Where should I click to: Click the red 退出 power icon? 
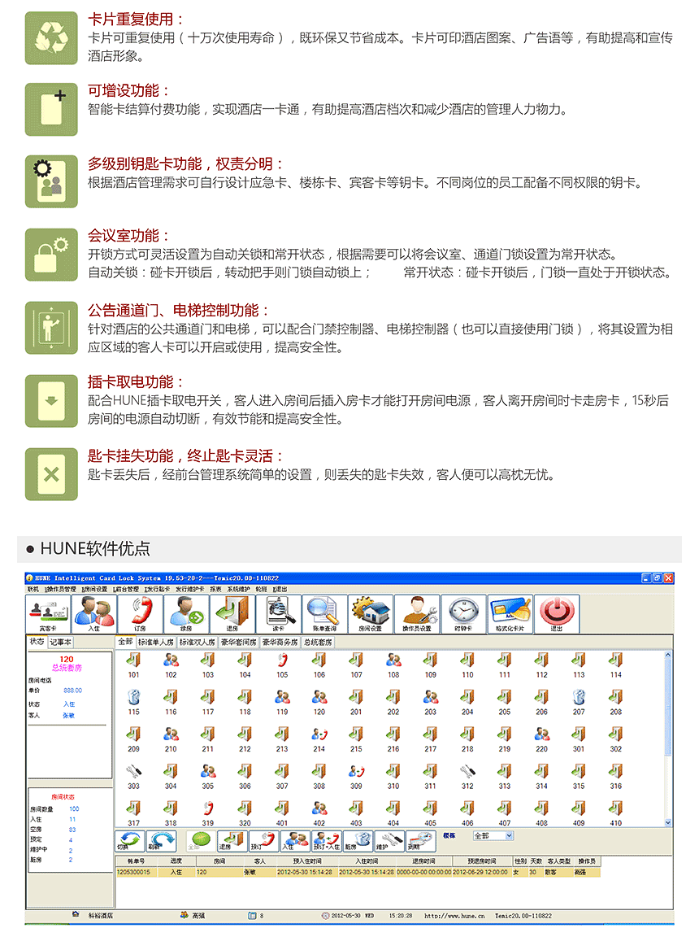tap(556, 614)
